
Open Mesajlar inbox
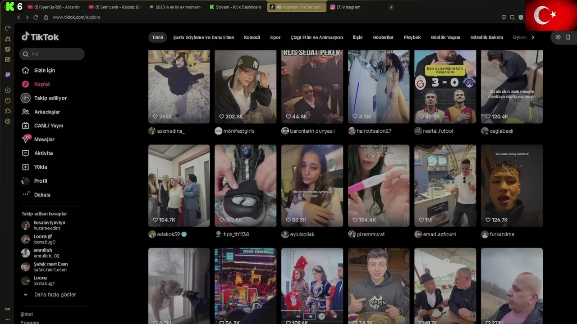[x=44, y=139]
